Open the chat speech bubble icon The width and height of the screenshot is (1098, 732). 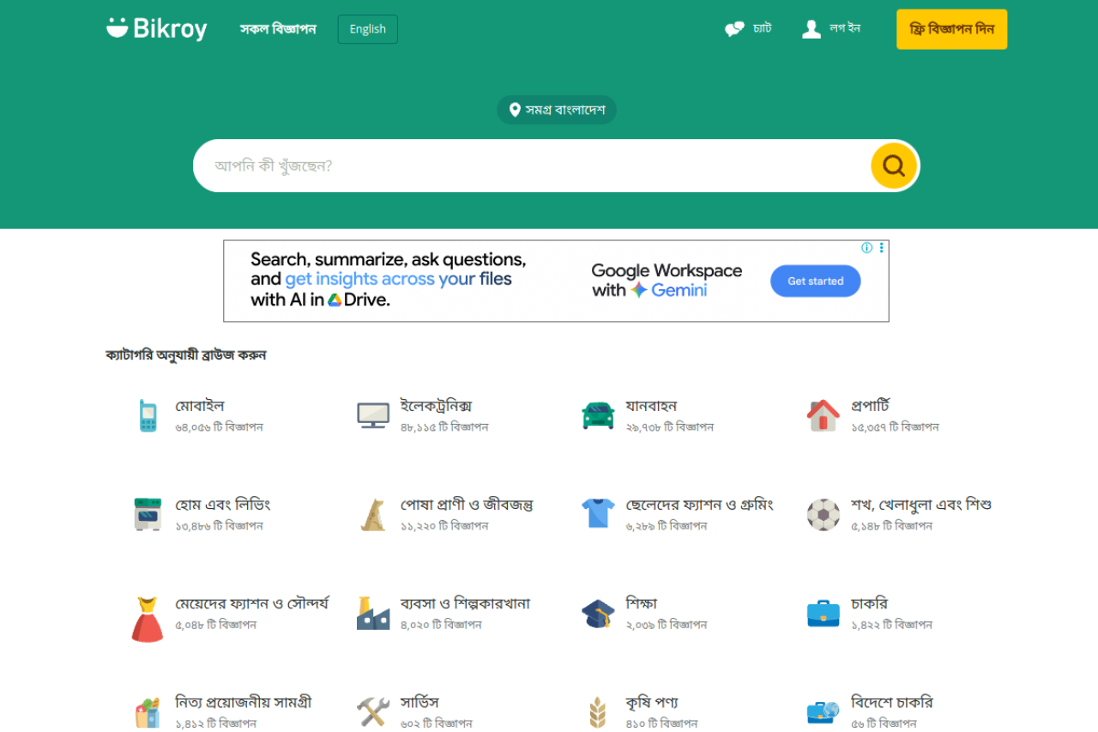pyautogui.click(x=734, y=29)
